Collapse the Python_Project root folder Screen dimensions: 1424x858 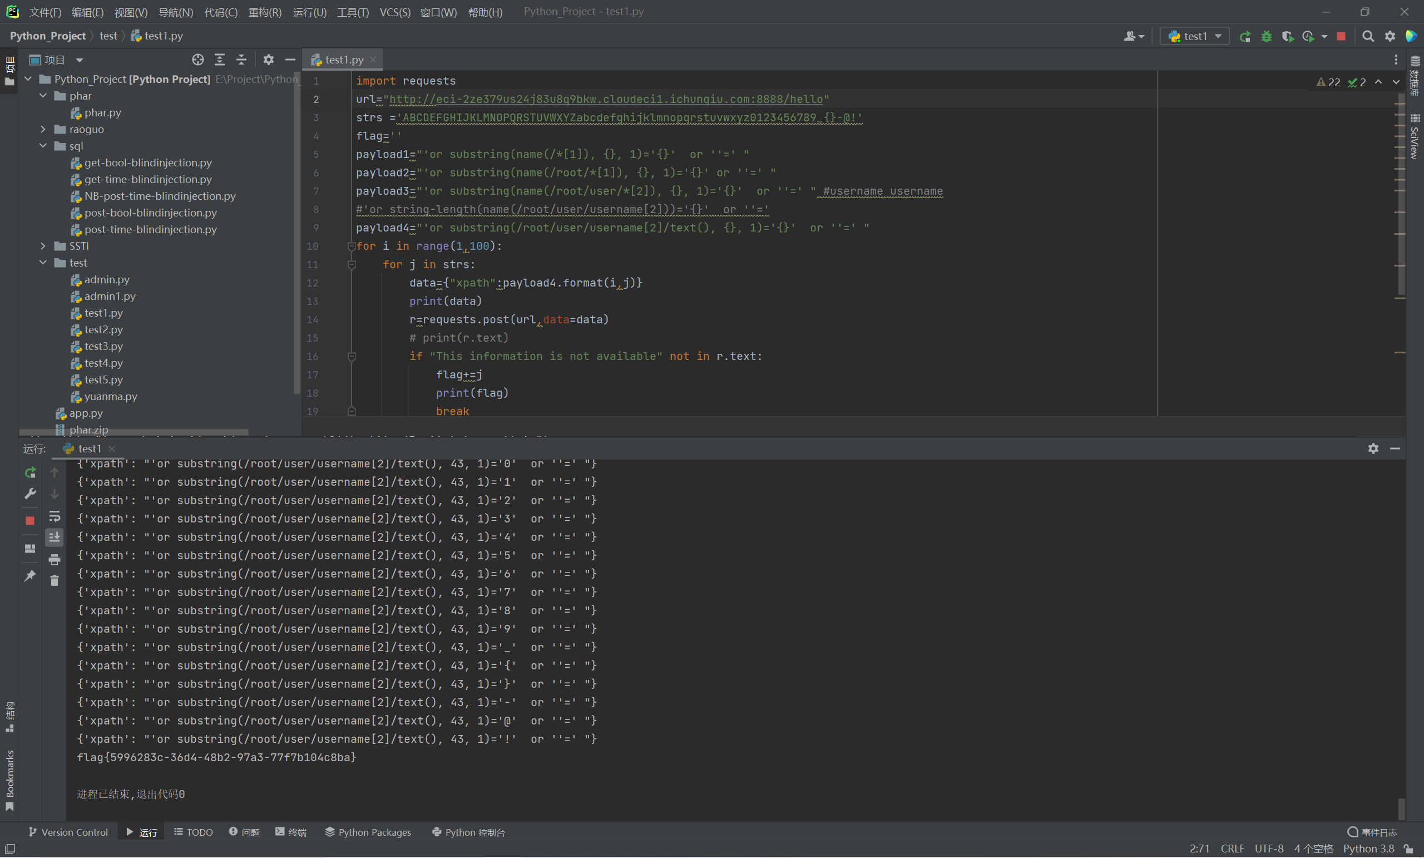(28, 78)
